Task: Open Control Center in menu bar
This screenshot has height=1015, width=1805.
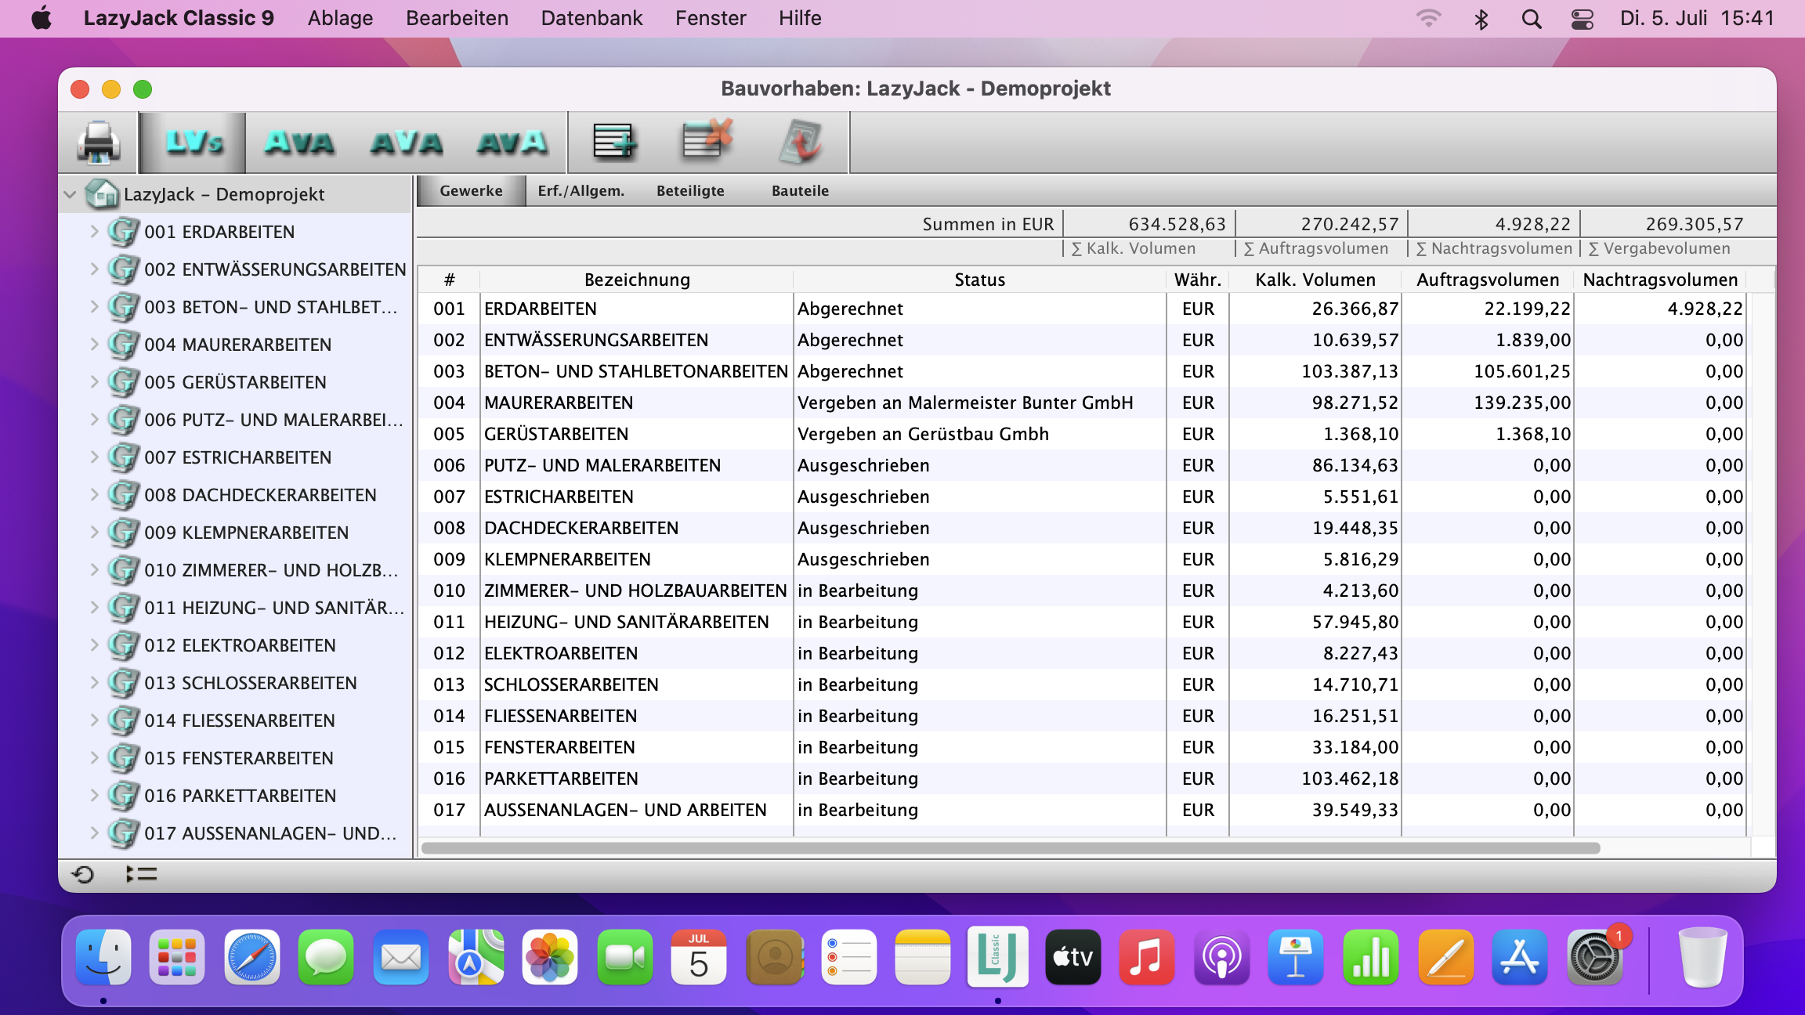Action: pyautogui.click(x=1583, y=19)
